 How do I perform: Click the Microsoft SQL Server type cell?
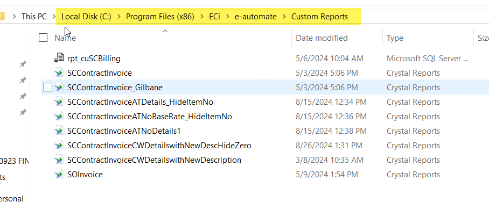tap(427, 59)
